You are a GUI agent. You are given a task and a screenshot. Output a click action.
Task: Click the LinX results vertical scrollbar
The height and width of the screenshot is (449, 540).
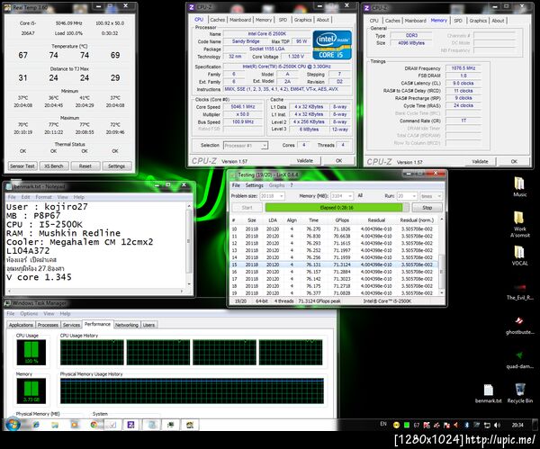click(x=442, y=256)
